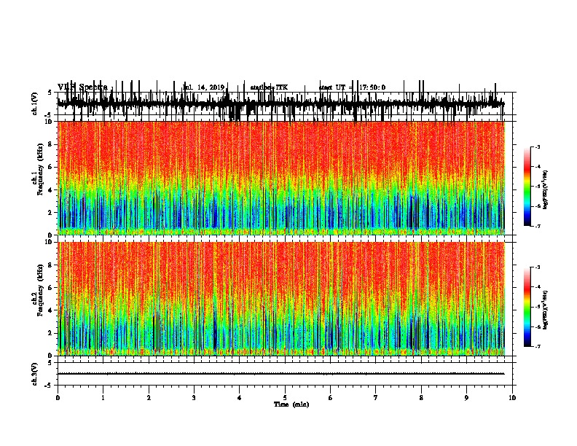Click inside the ch.1 spectrogram panel
The width and height of the screenshot is (577, 446).
281,178
